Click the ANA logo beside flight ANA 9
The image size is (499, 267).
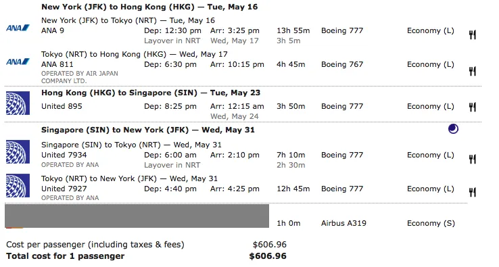[18, 28]
